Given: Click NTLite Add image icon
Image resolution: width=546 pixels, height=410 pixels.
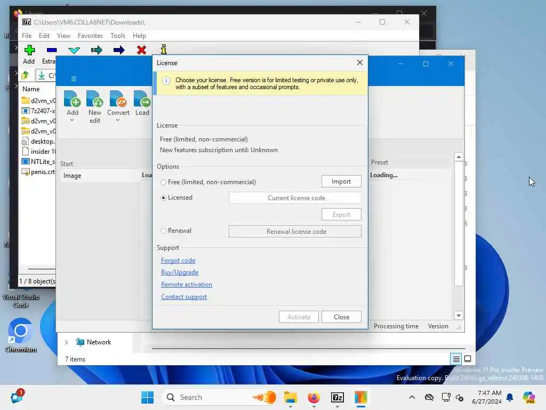Looking at the screenshot, I should click(72, 99).
